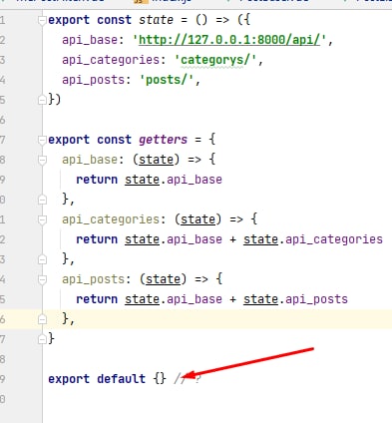Image resolution: width=392 pixels, height=423 pixels.
Task: Click the fold end marker beside '})'
Action: (42, 100)
